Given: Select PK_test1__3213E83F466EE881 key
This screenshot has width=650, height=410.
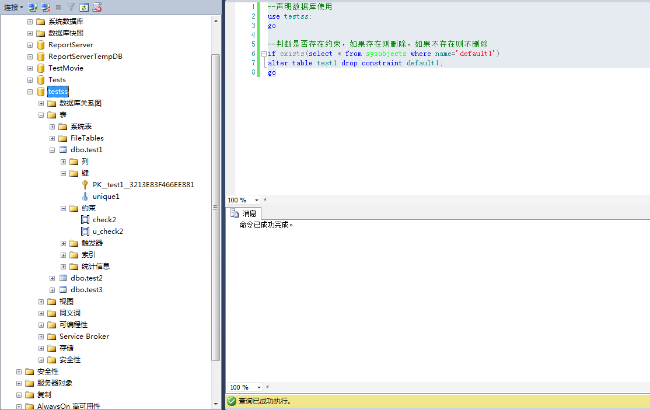Looking at the screenshot, I should (x=144, y=185).
